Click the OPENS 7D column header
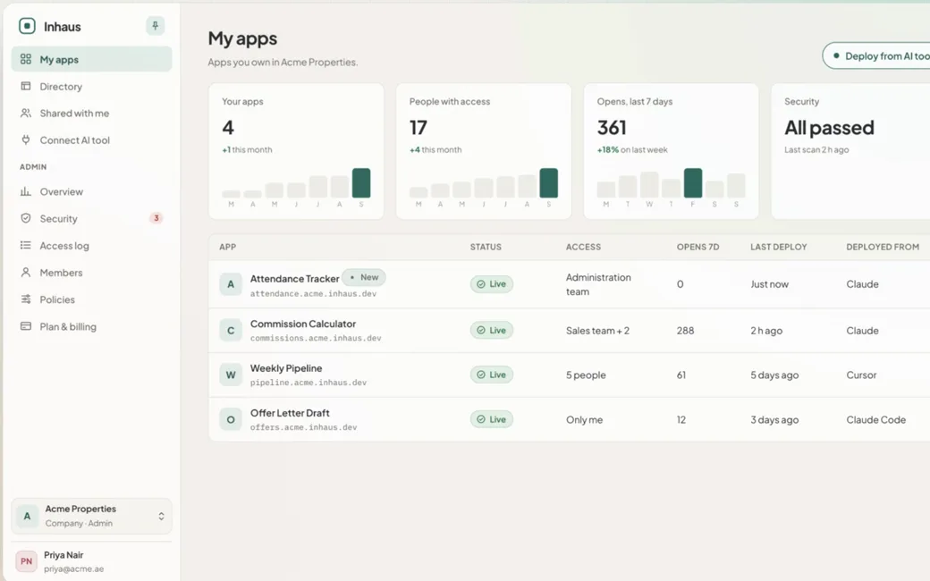 pos(698,247)
